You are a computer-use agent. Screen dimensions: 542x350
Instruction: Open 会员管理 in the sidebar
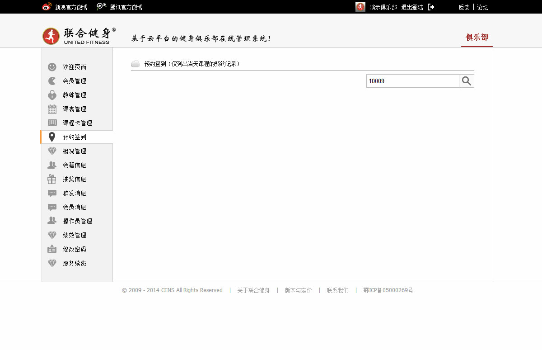point(75,81)
